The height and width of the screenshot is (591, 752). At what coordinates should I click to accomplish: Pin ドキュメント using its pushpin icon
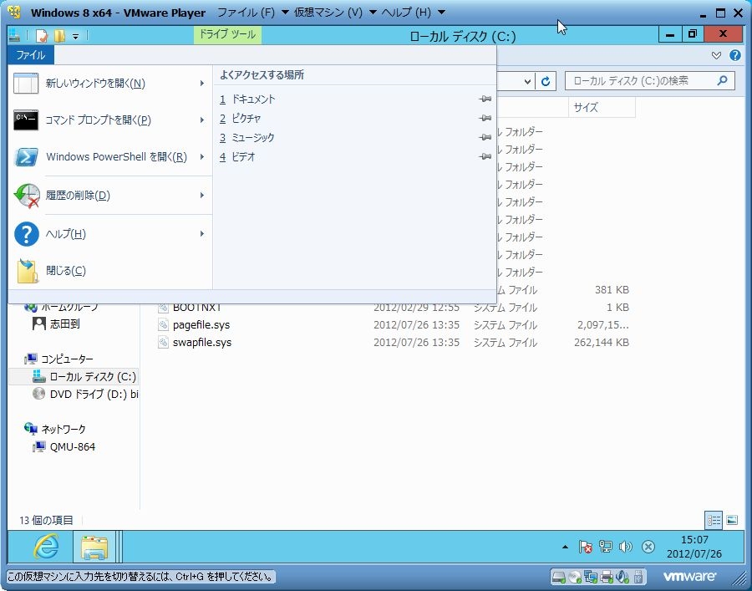click(485, 99)
